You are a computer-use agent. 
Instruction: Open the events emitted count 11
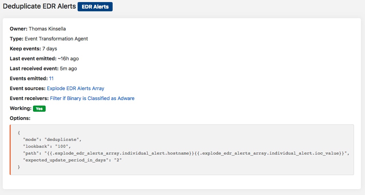(51, 78)
